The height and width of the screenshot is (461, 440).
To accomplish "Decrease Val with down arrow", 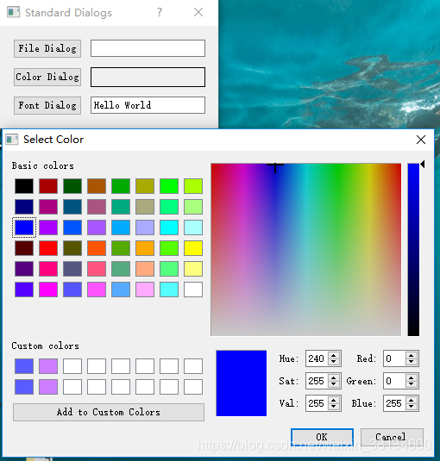I will click(x=334, y=407).
